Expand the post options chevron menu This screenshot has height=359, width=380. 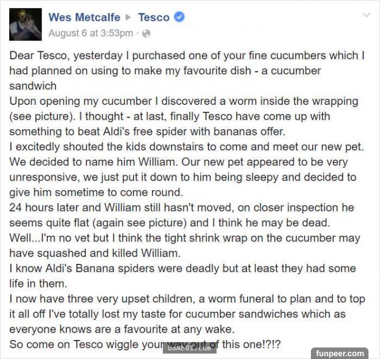click(366, 16)
